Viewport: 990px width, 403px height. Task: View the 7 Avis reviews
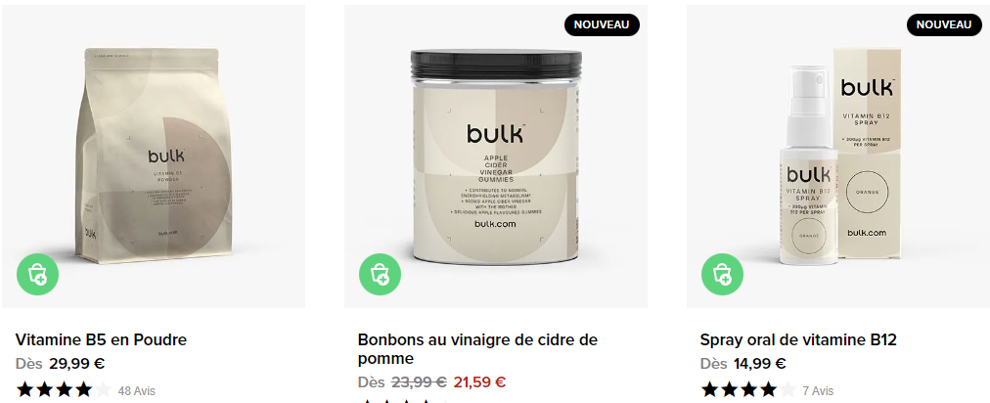tap(818, 391)
